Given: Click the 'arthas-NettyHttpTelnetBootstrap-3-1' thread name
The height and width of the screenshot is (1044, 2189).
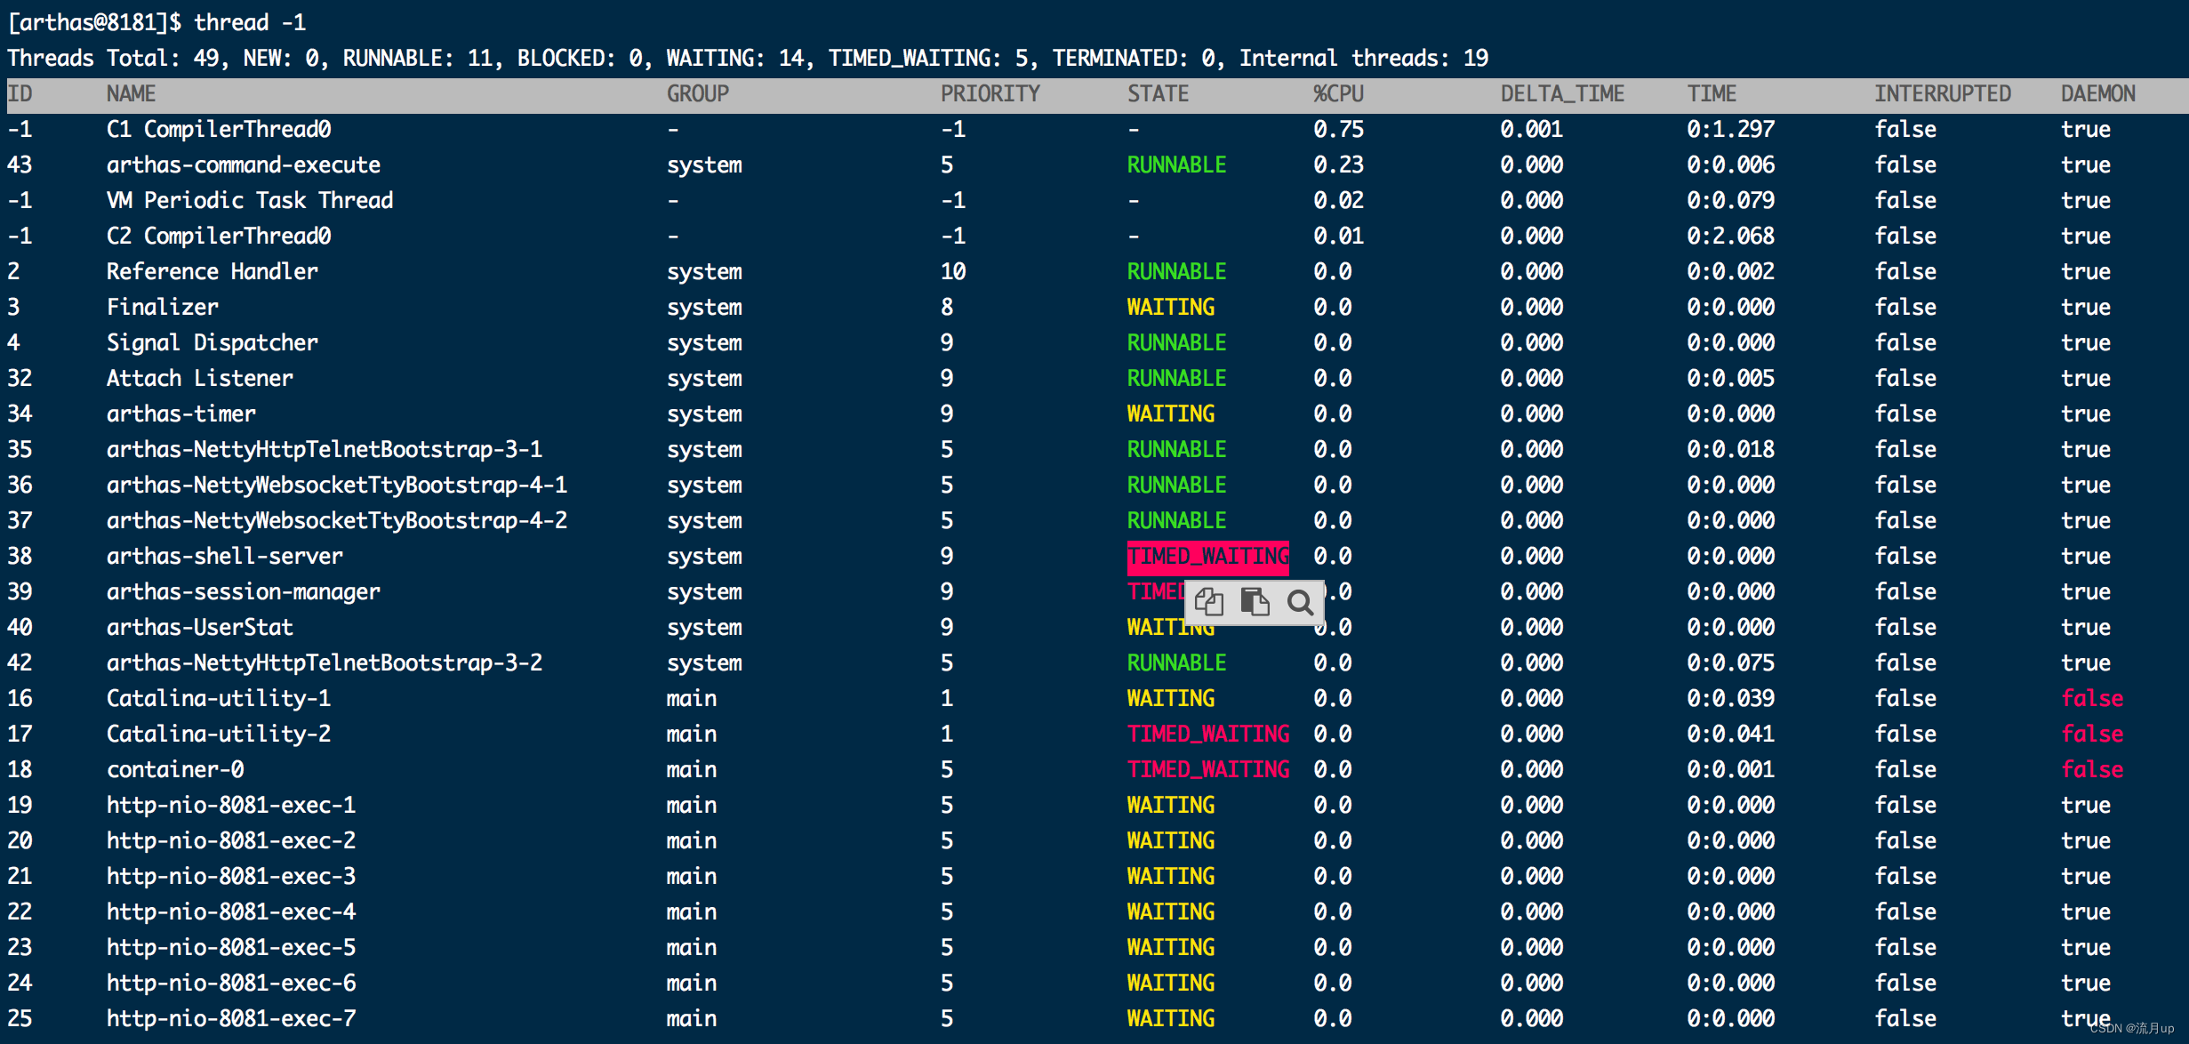Looking at the screenshot, I should [325, 450].
